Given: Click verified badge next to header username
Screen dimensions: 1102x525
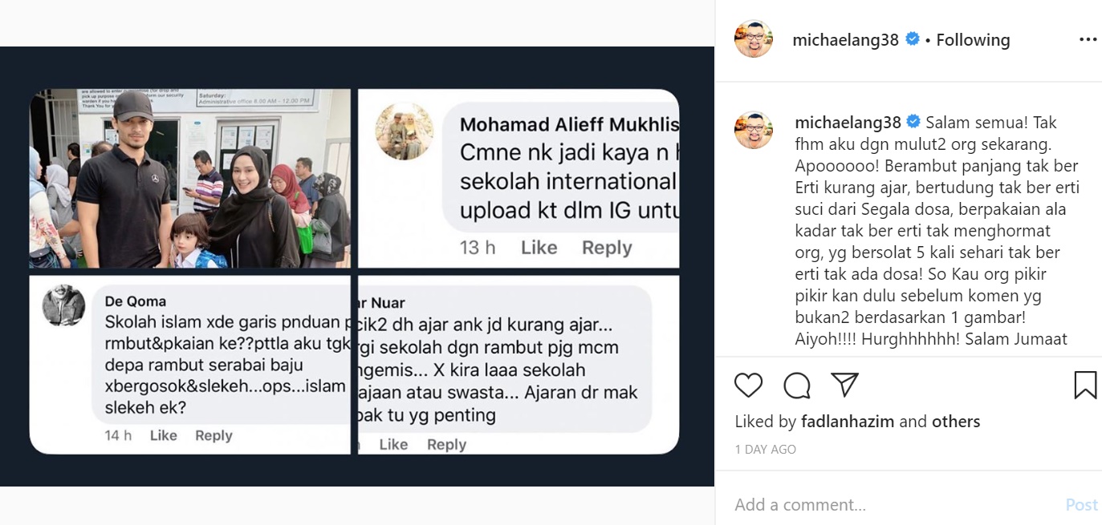Looking at the screenshot, I should coord(913,38).
